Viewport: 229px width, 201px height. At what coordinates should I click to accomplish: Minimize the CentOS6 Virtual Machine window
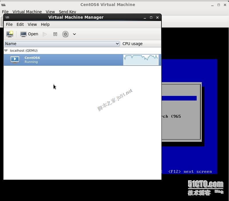point(212,5)
